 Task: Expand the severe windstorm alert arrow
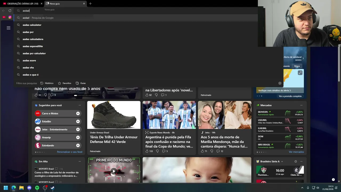(303, 58)
